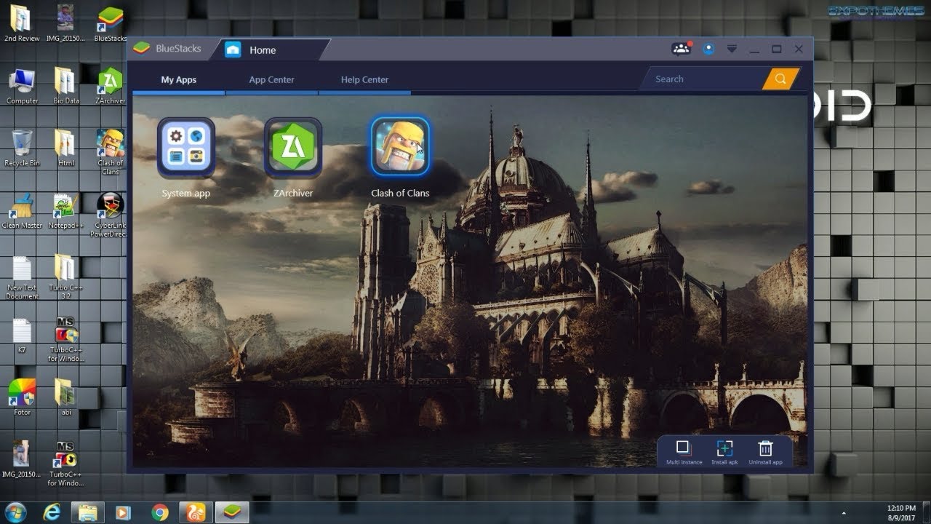Open BlueStacks friends/community icon in title bar
The image size is (931, 524).
click(682, 49)
